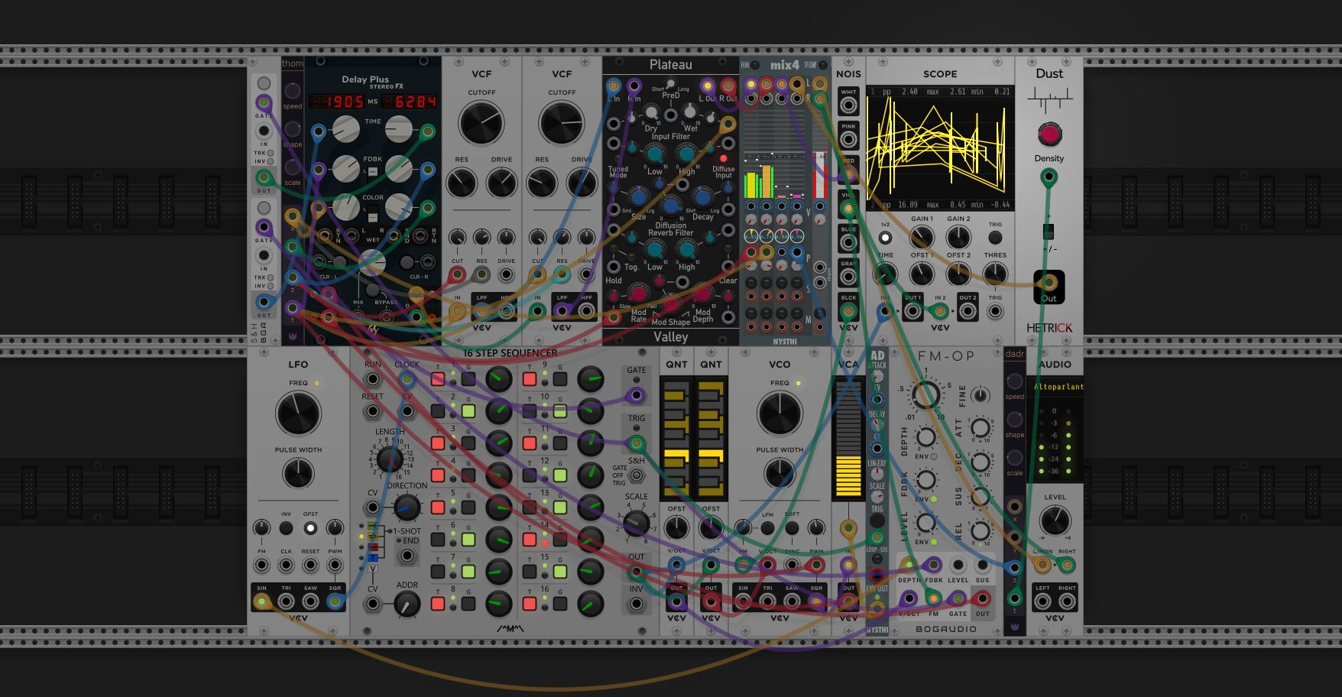The image size is (1342, 697).
Task: Click the VCO PULSE WIDTH knob
Action: coord(780,474)
